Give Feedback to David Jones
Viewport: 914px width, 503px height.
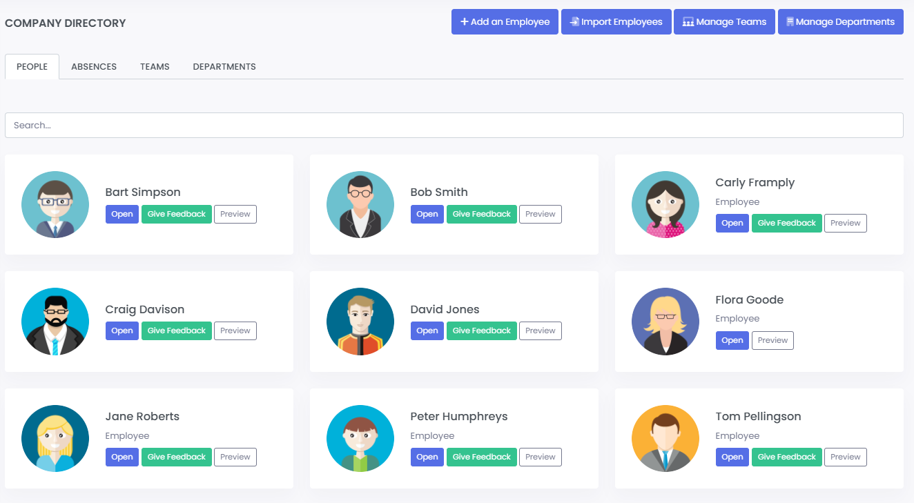[x=481, y=331]
